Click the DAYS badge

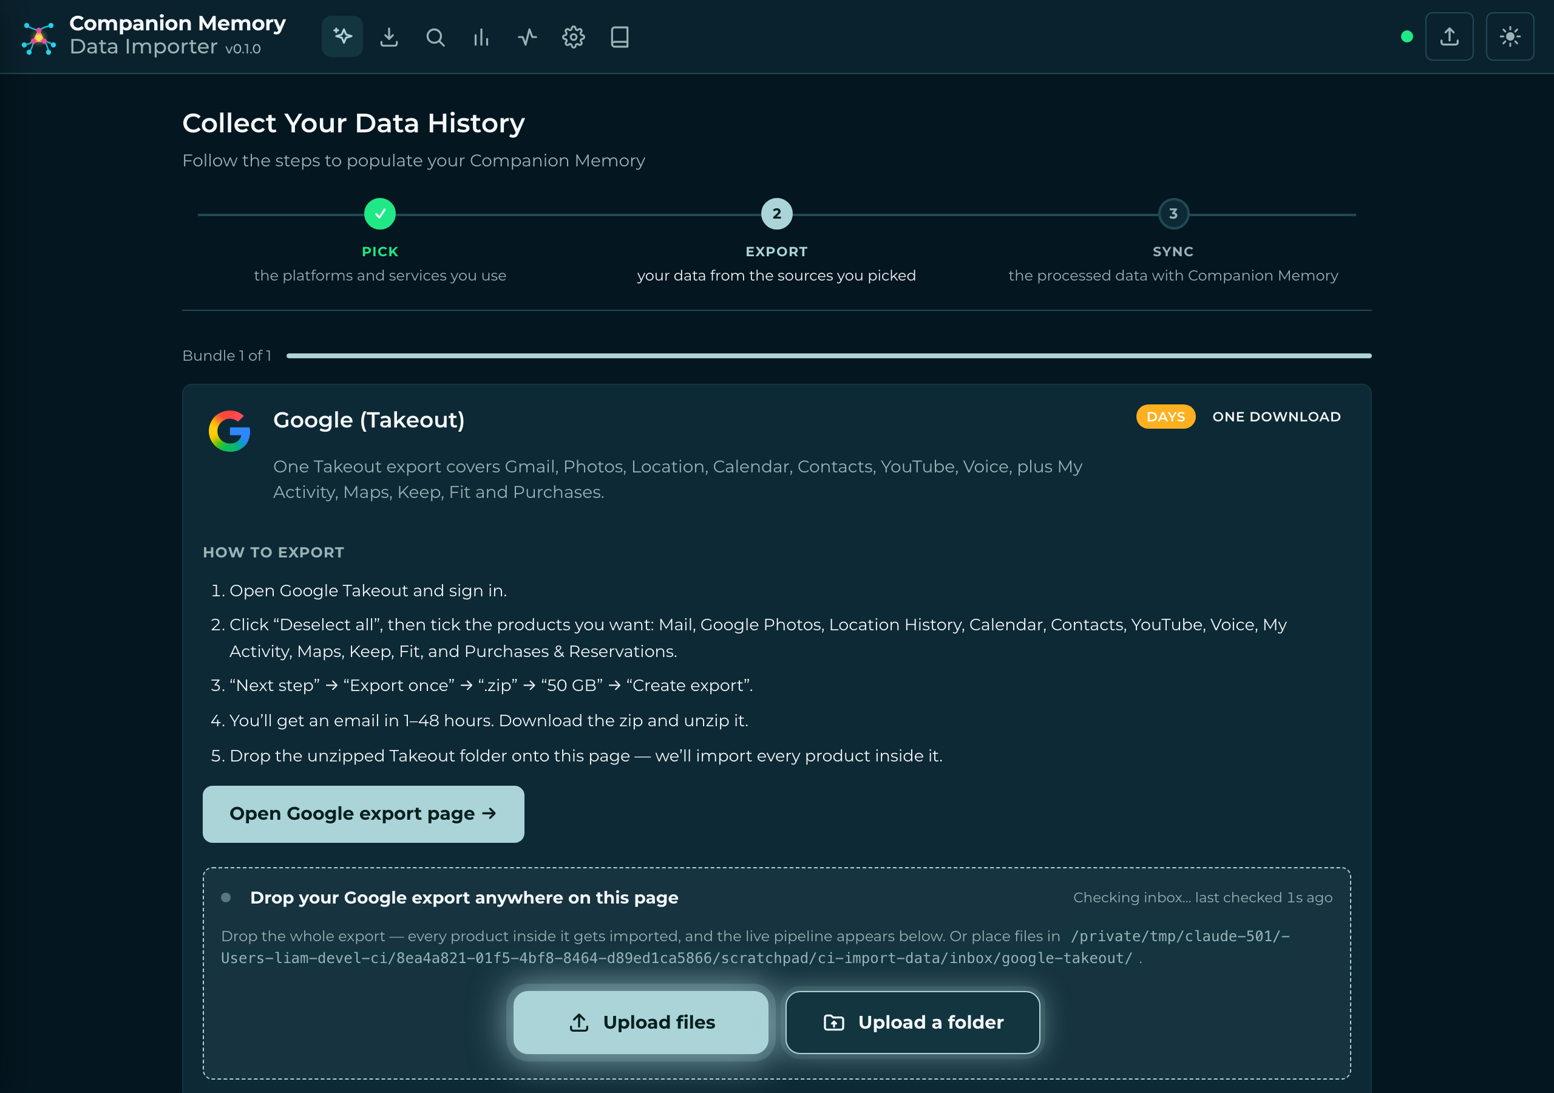[x=1165, y=417]
